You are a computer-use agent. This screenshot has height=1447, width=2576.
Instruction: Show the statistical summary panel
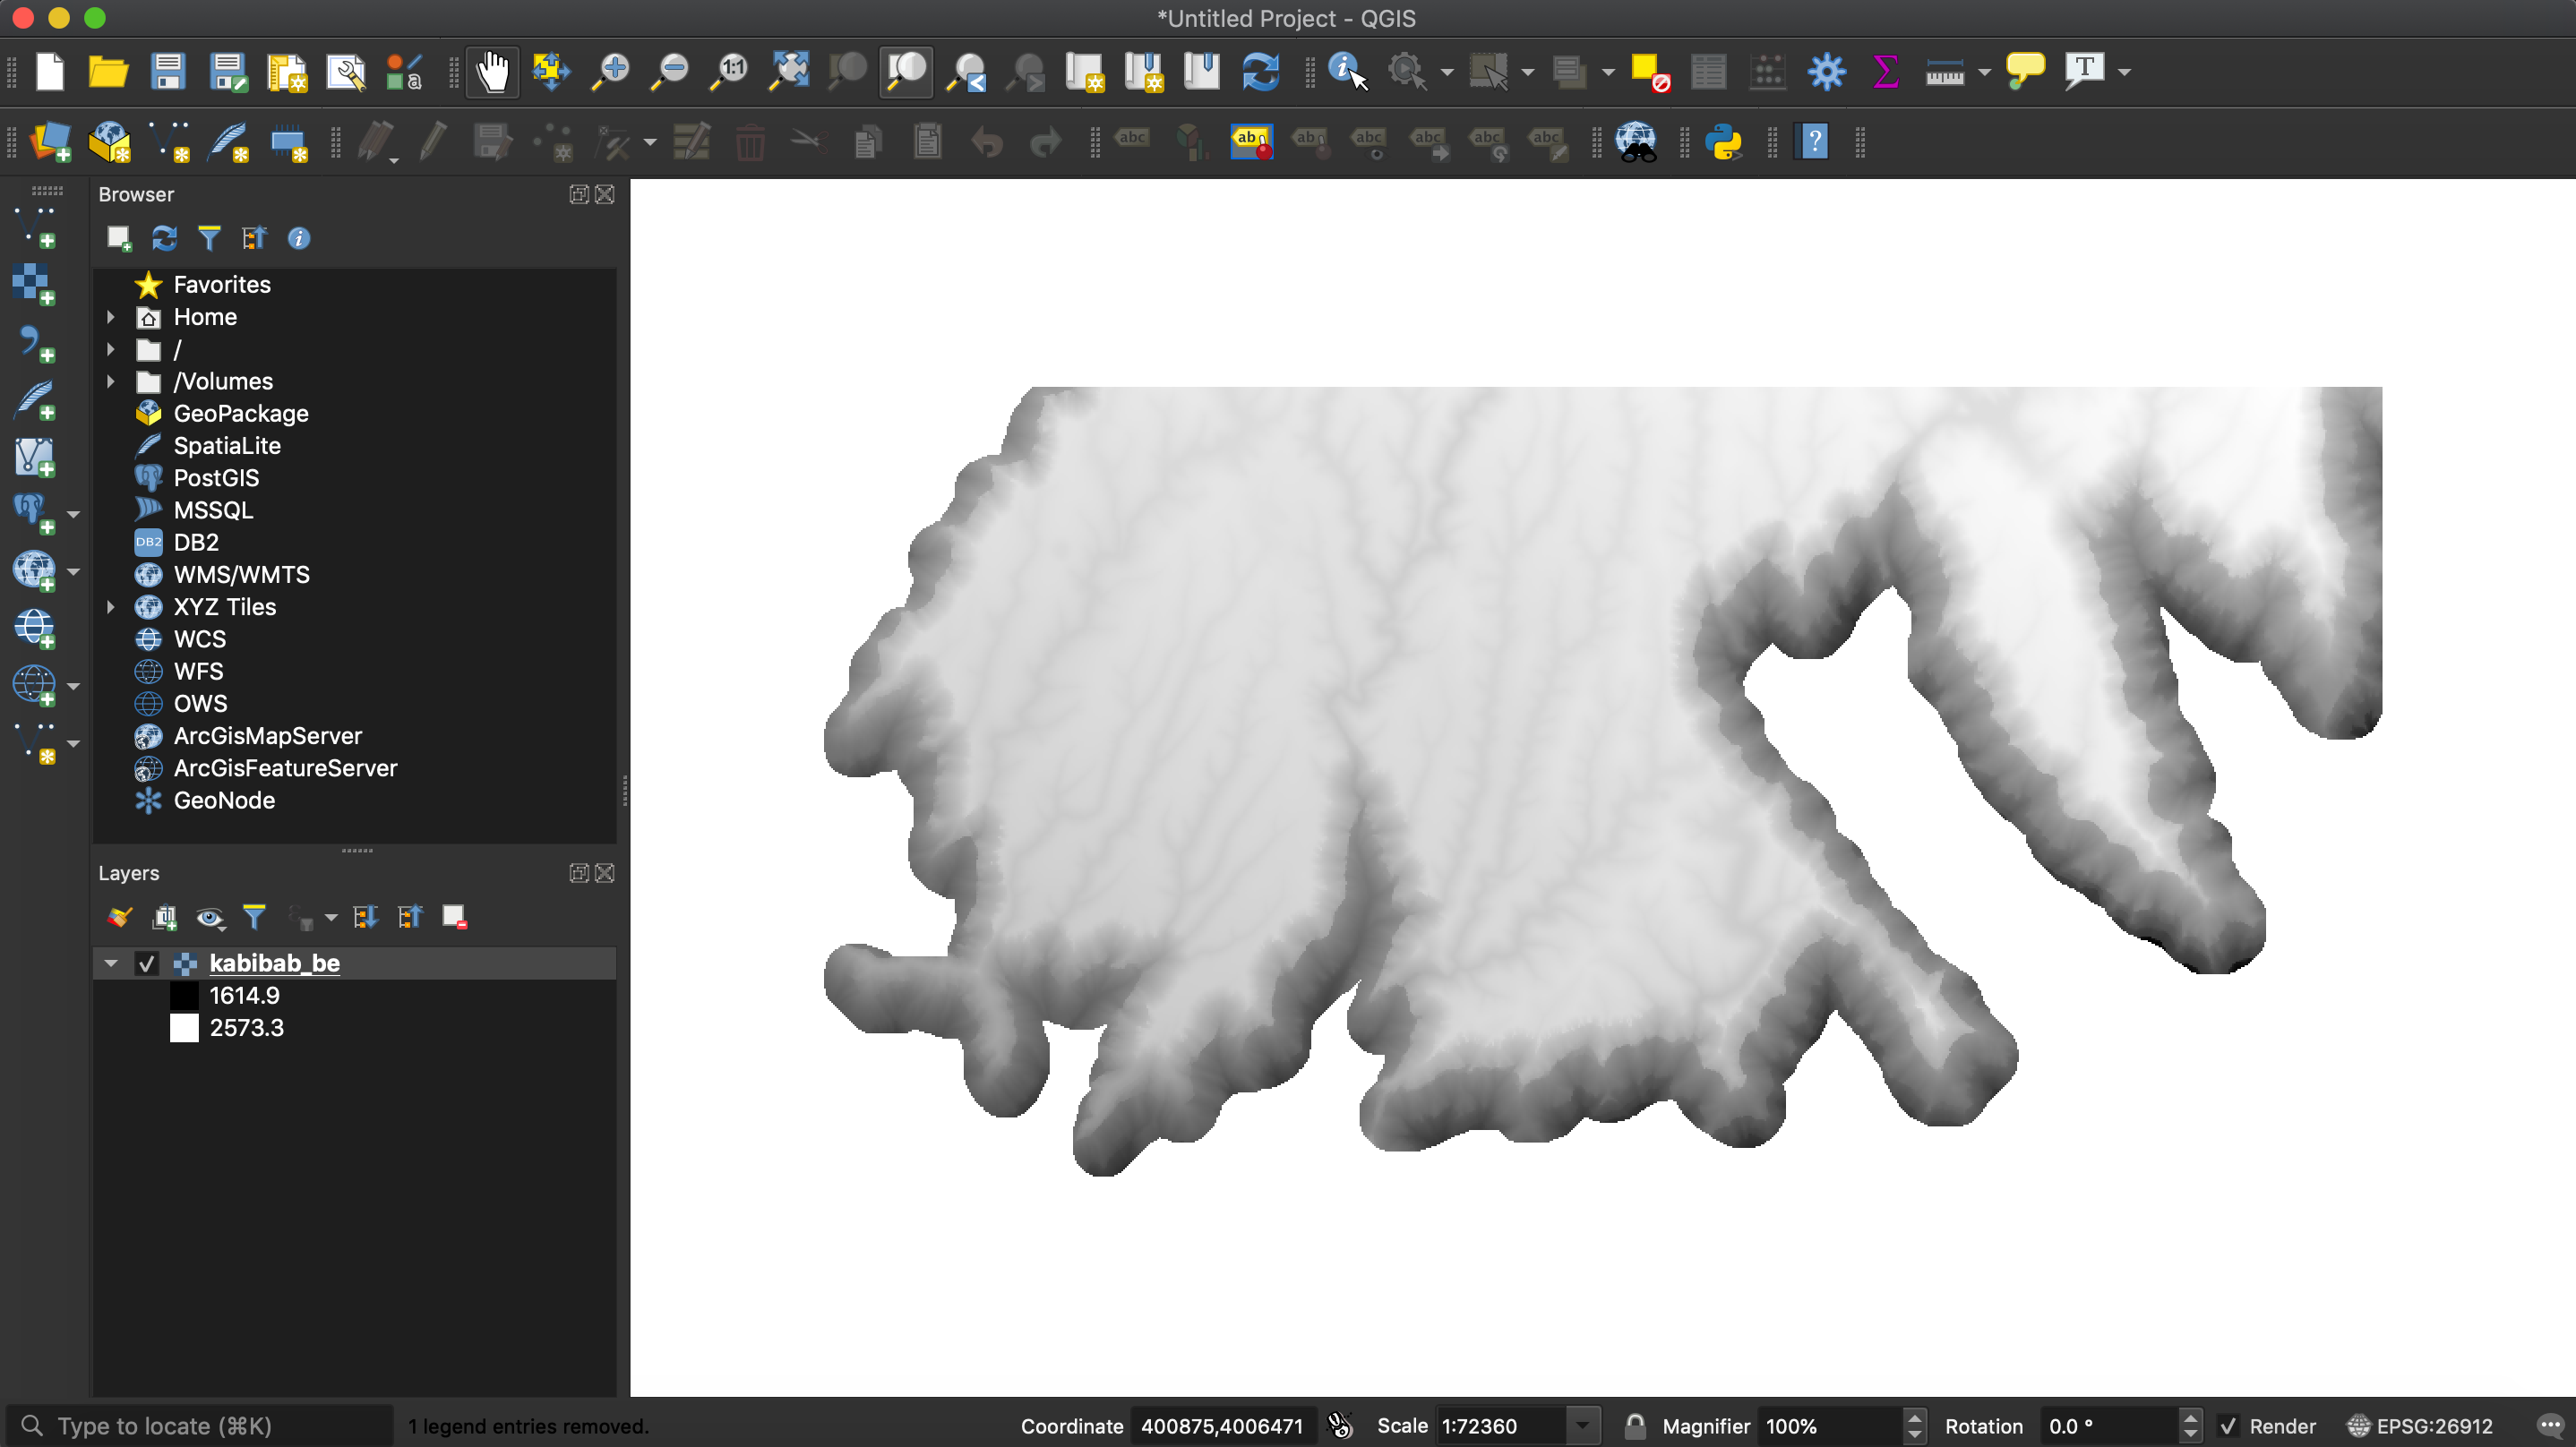(1886, 71)
